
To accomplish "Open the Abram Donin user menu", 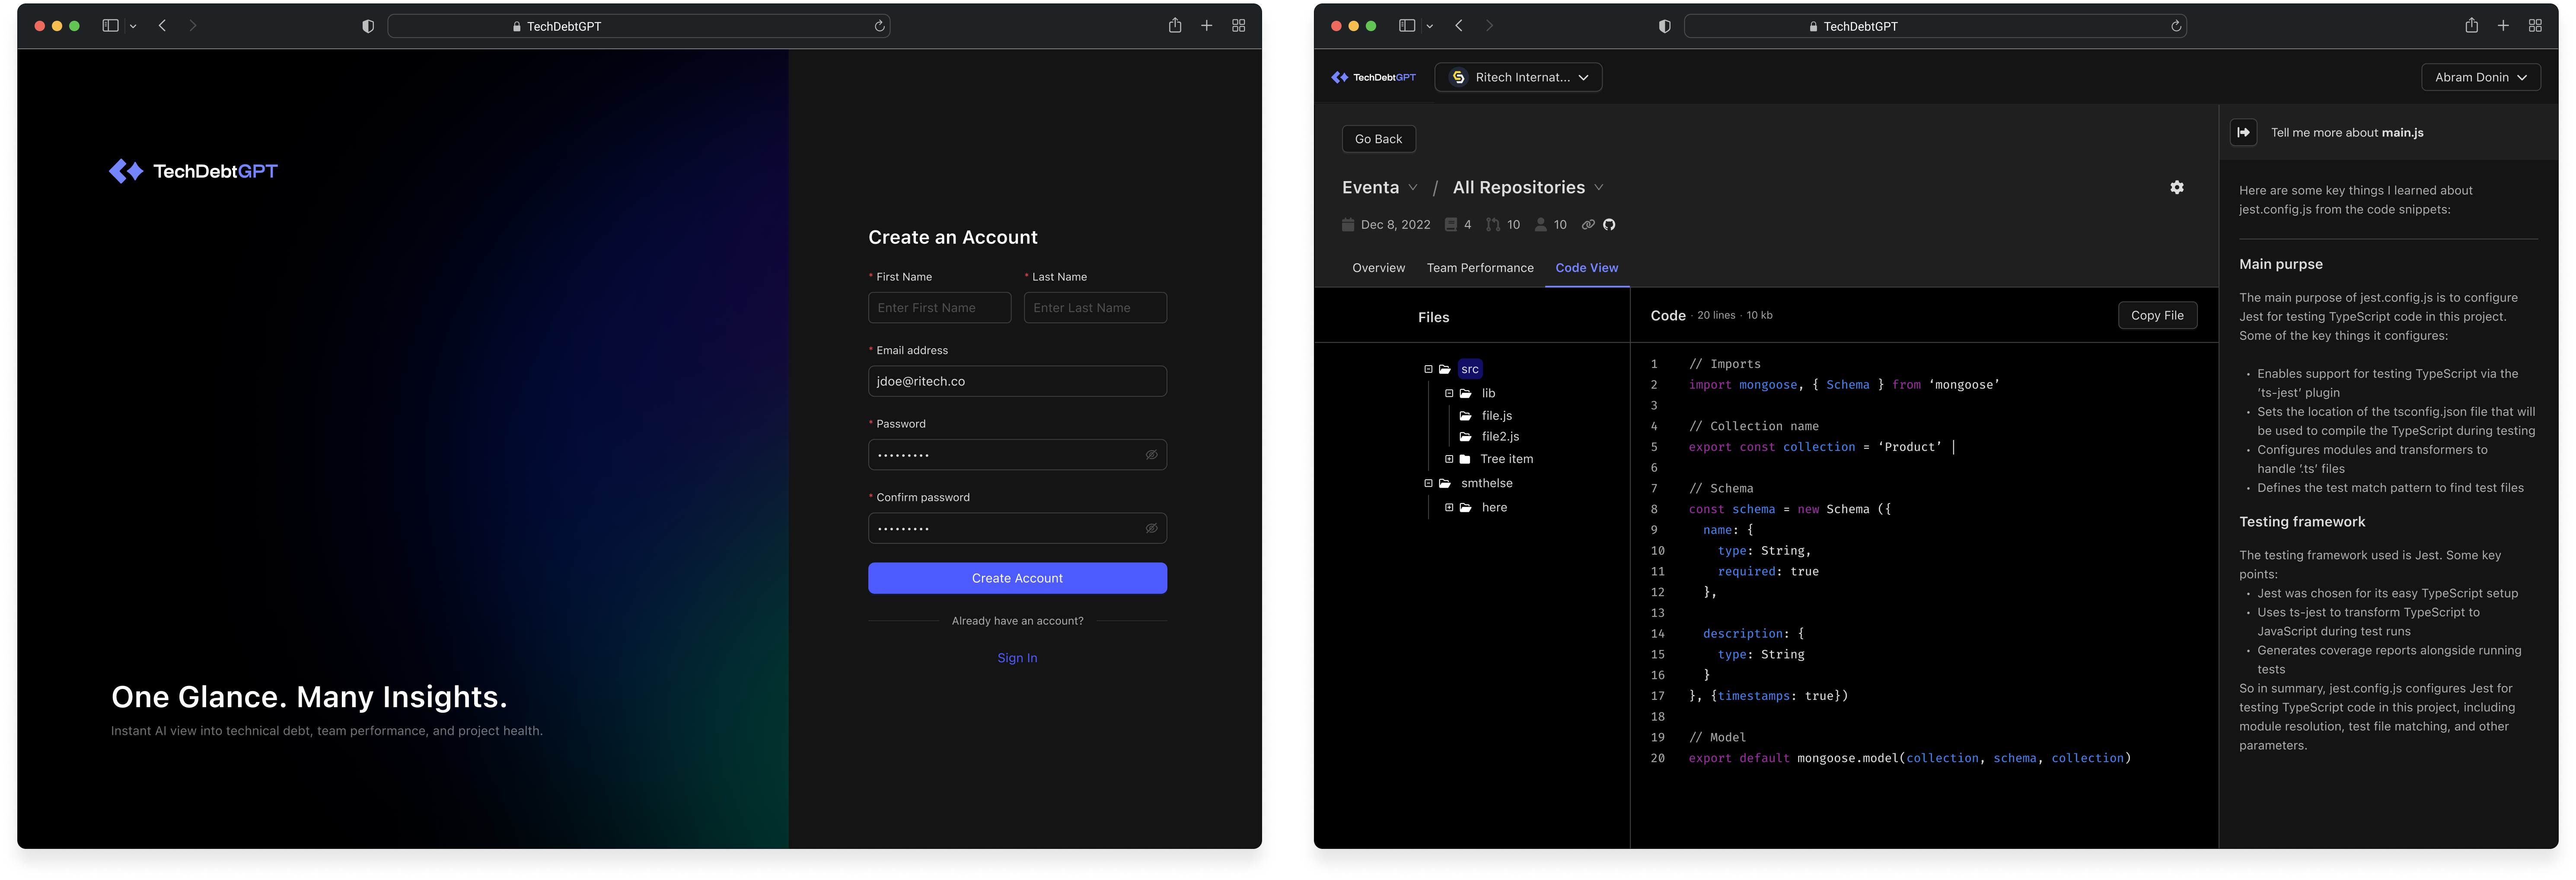I will click(x=2480, y=77).
